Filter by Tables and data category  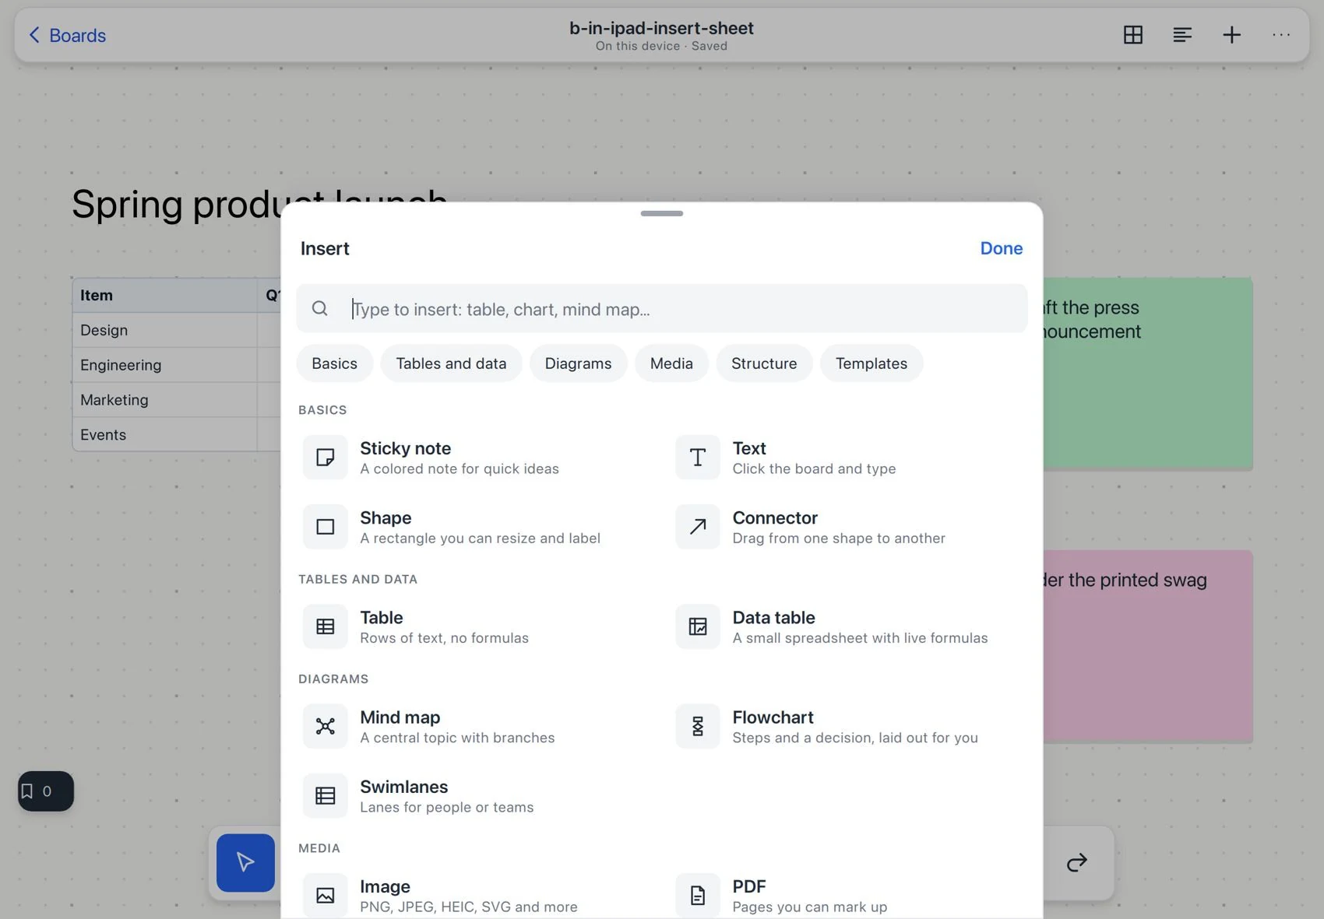click(451, 363)
